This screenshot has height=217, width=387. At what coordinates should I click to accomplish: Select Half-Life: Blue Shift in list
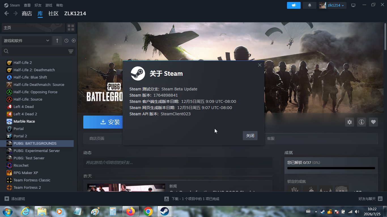pyautogui.click(x=37, y=77)
